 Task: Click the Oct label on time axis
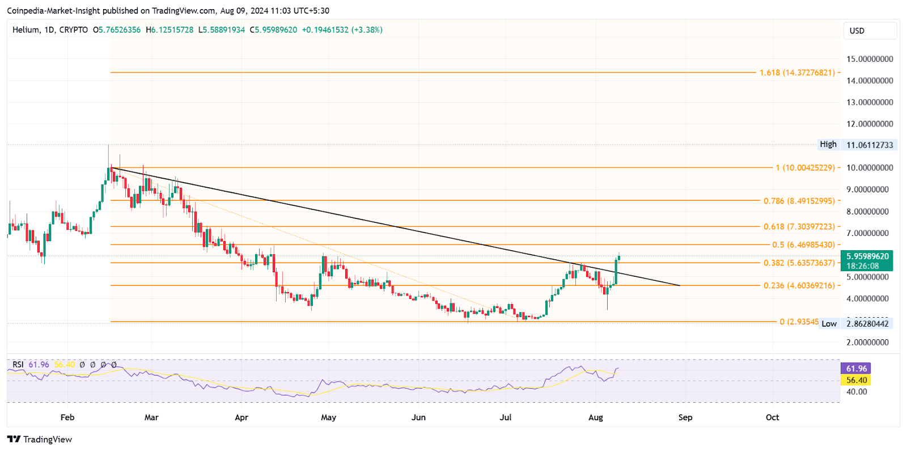coord(773,418)
